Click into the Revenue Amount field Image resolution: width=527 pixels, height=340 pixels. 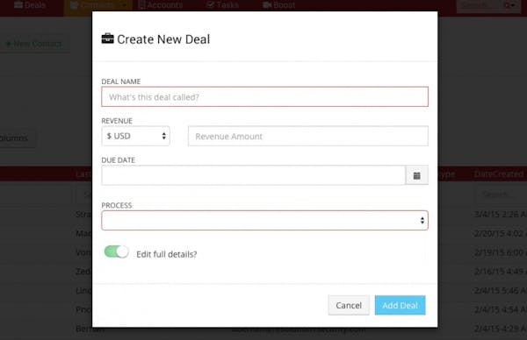(x=308, y=136)
